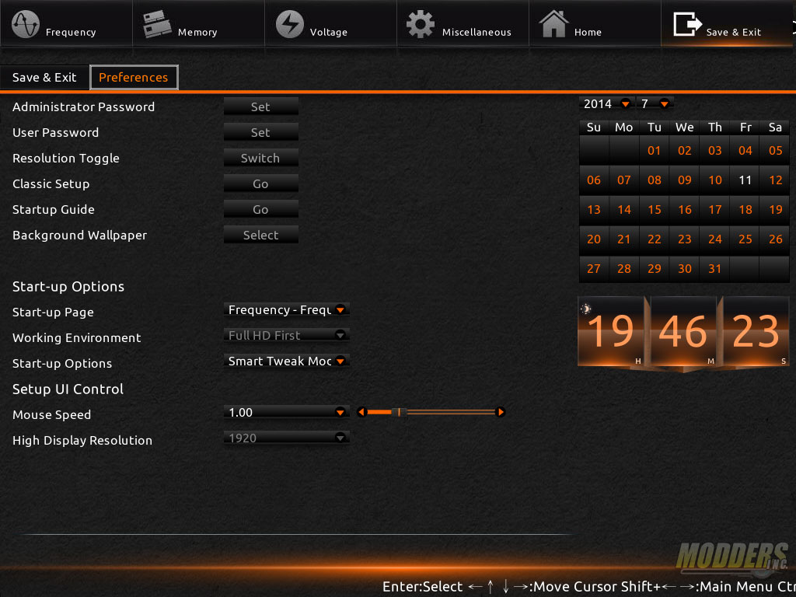
Task: Click the Working Environment label
Action: [77, 338]
